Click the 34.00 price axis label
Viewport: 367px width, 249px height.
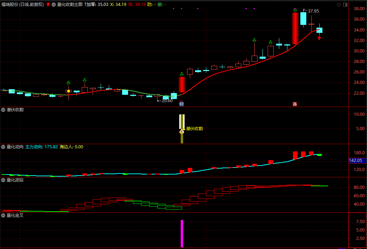359,30
